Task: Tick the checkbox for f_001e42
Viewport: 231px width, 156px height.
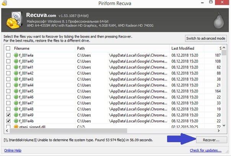Action: (x=8, y=73)
